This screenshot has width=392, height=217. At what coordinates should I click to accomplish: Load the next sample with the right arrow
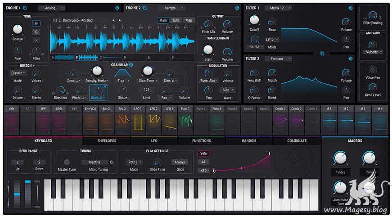(120, 20)
